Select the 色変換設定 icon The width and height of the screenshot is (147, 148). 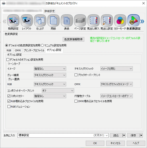coord(134,20)
